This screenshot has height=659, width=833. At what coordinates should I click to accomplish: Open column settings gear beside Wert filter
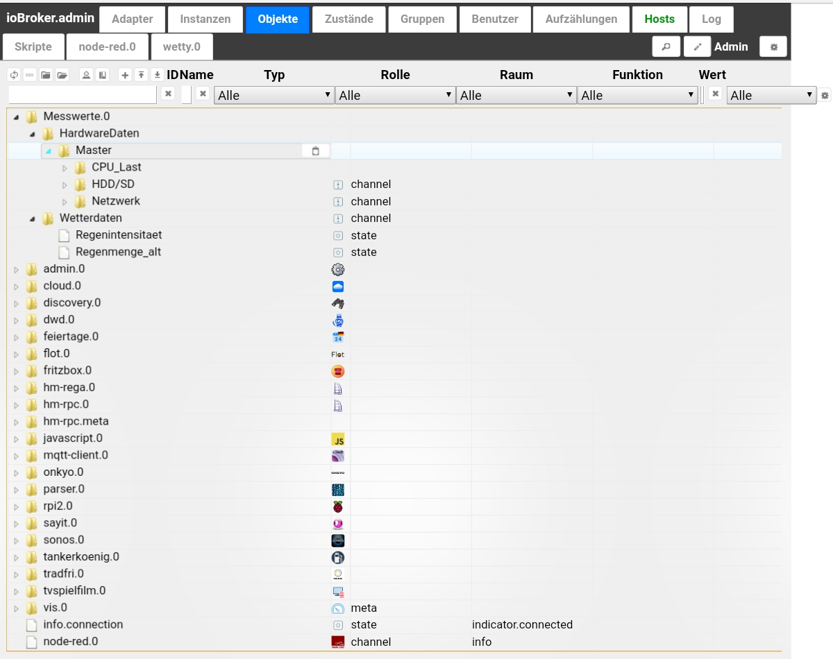pyautogui.click(x=825, y=96)
